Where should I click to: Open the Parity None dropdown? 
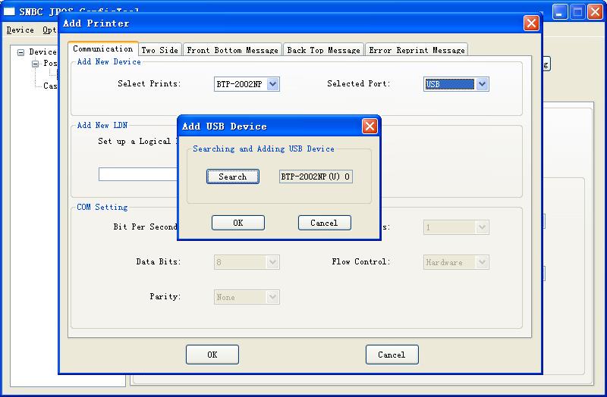[x=247, y=297]
